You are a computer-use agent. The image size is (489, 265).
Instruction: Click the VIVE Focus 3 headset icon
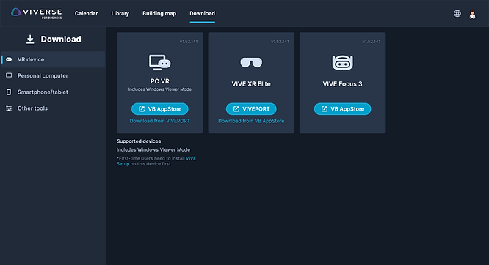click(342, 62)
